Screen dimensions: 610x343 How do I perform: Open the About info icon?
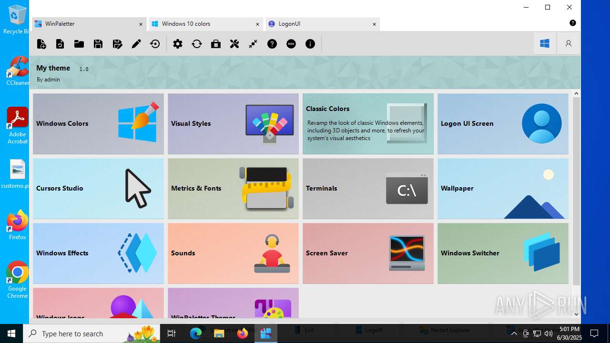click(x=310, y=44)
